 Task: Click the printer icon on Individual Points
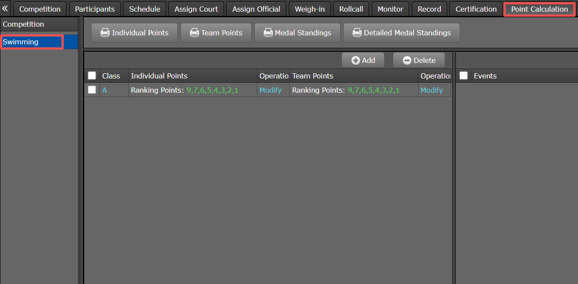coord(105,32)
